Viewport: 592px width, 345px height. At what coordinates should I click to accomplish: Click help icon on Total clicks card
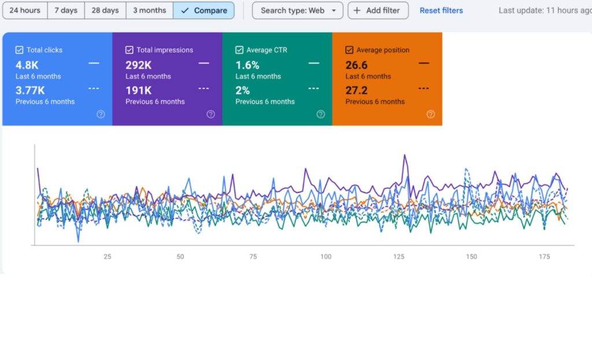101,114
